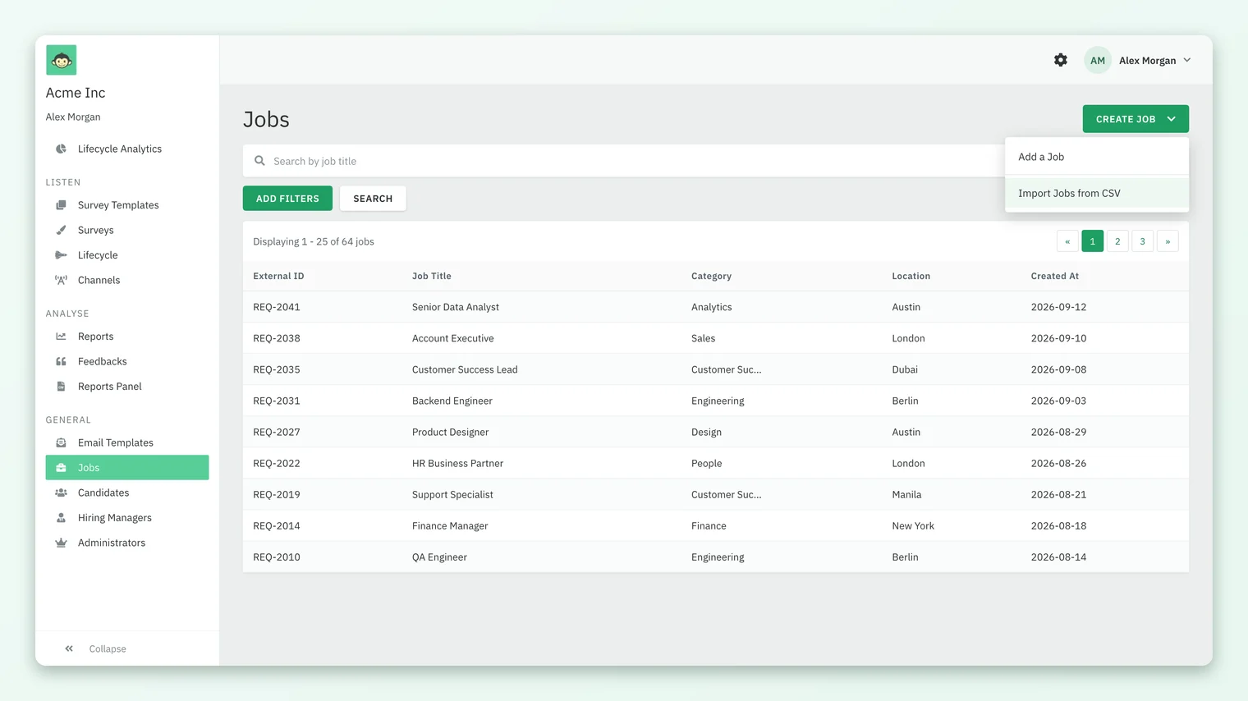
Task: Click the Collapse double-chevron icon
Action: point(69,648)
